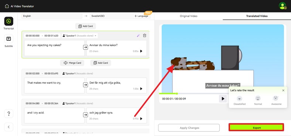Open the Subtitle sidebar panel
Screen dimensions: 291x136
pos(9,41)
